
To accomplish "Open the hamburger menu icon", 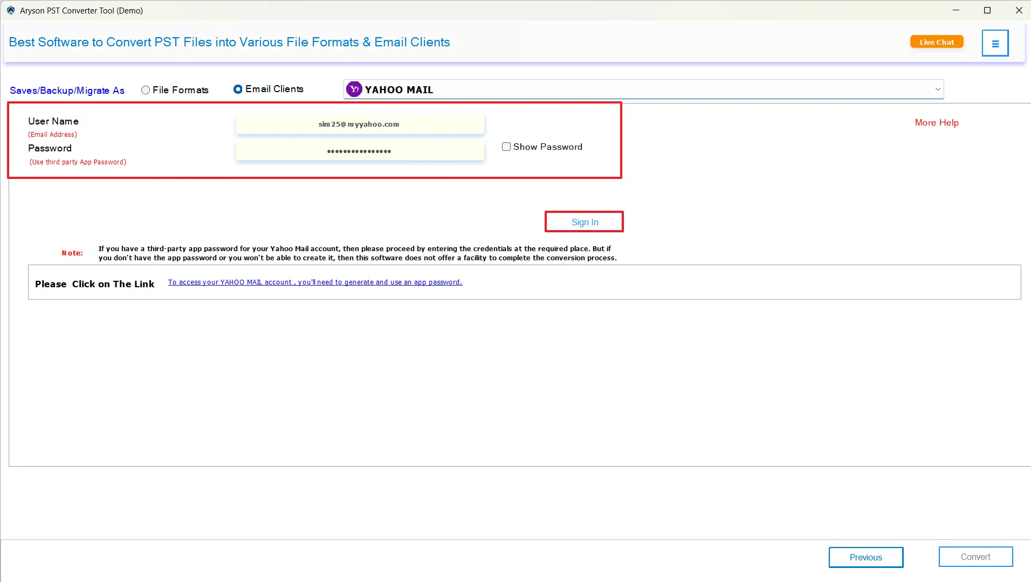I will tap(995, 43).
